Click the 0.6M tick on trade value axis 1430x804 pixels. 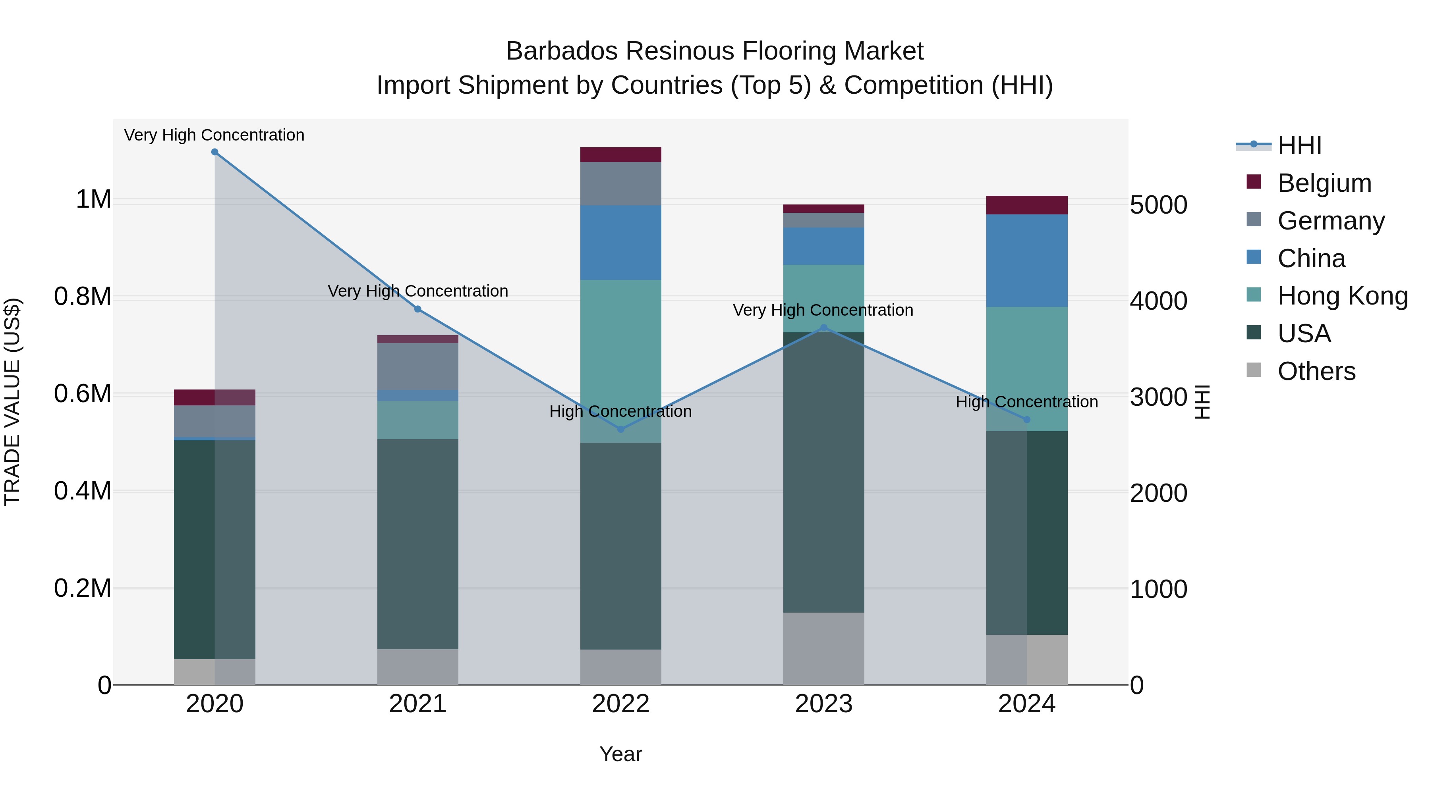click(83, 394)
